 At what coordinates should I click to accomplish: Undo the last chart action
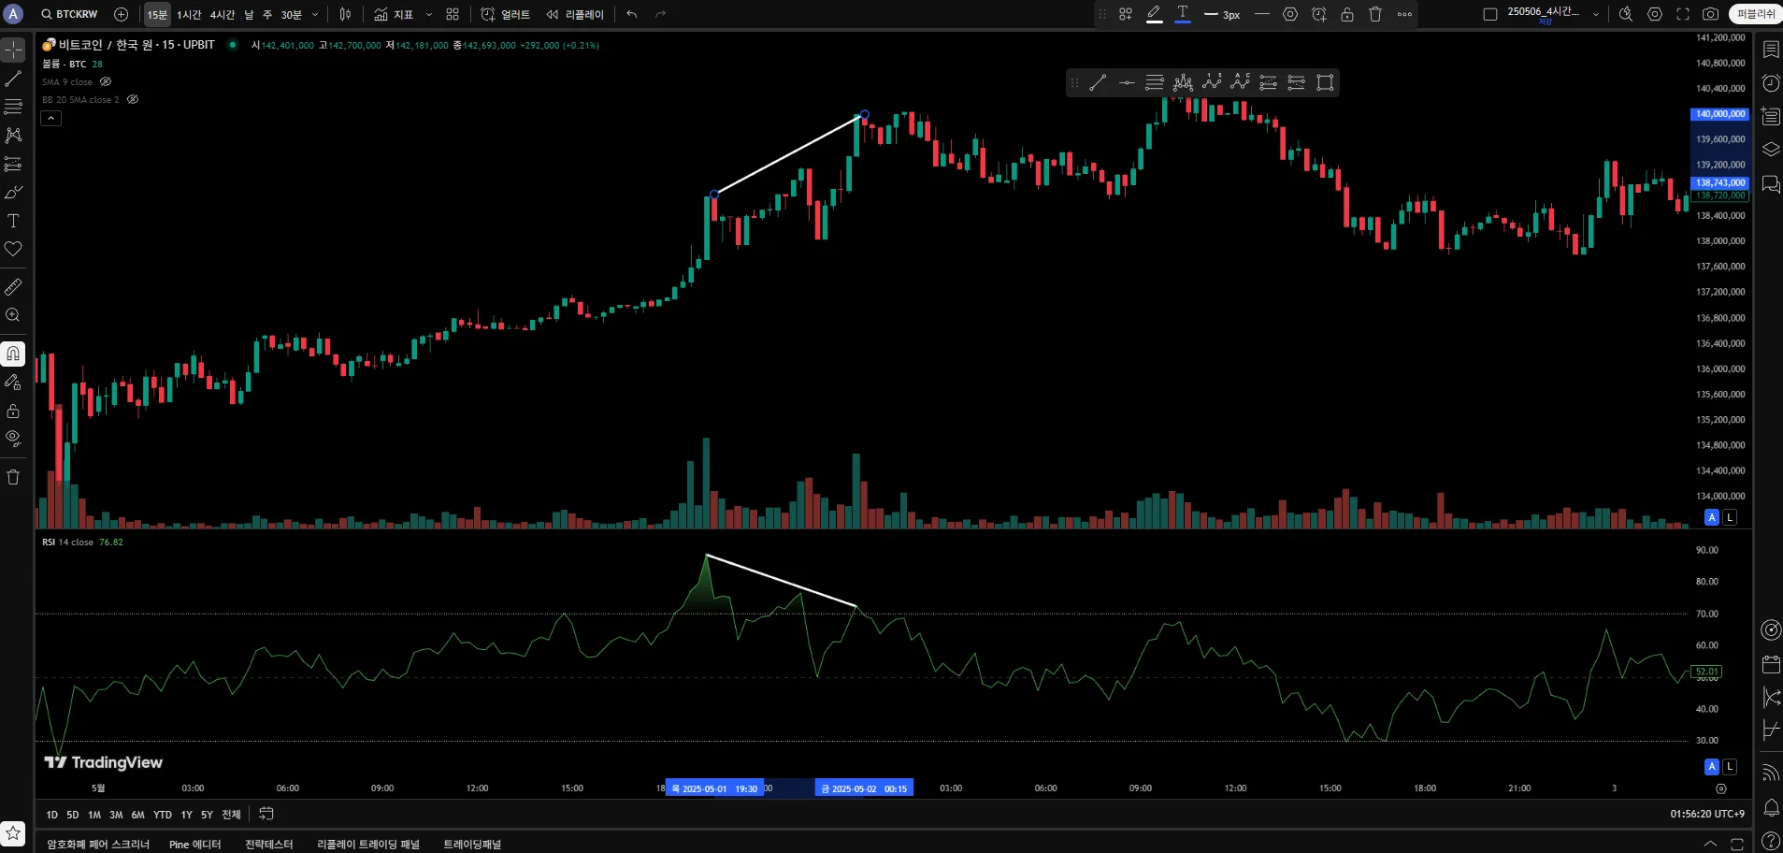tap(632, 14)
